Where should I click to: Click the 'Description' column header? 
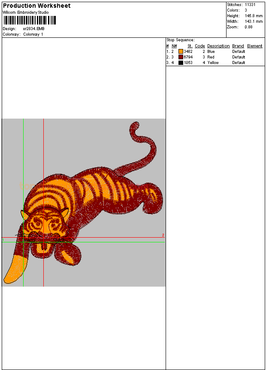pos(218,46)
